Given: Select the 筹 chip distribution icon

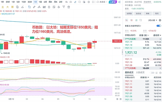Looking at the screenshot, I should pyautogui.click(x=12, y=7).
